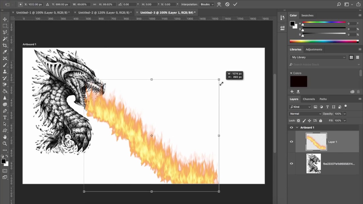Select the Clone Stamp tool
Image resolution: width=363 pixels, height=204 pixels.
5,71
